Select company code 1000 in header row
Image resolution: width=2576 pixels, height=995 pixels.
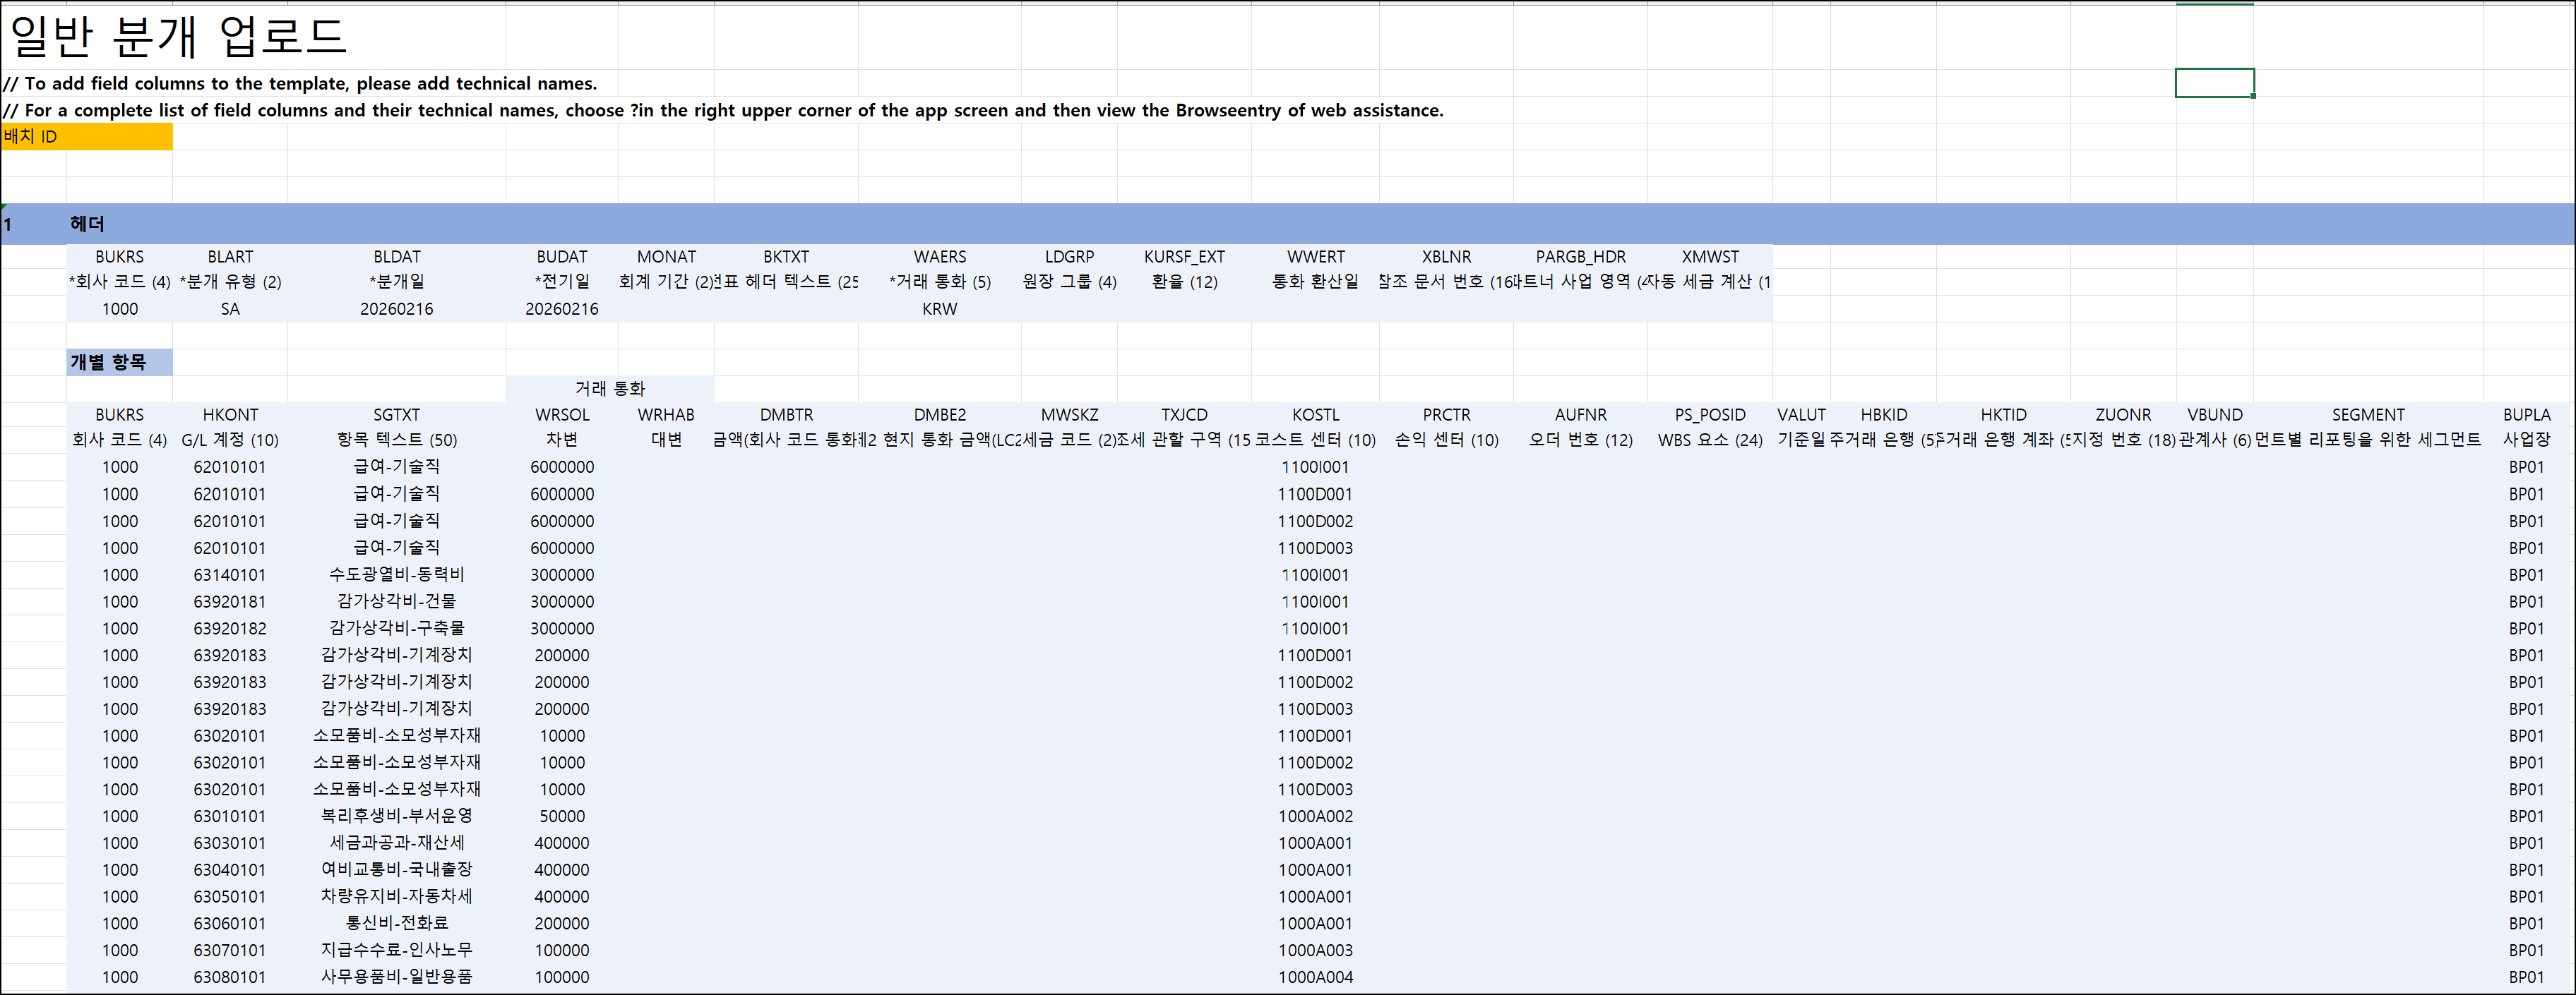click(119, 308)
